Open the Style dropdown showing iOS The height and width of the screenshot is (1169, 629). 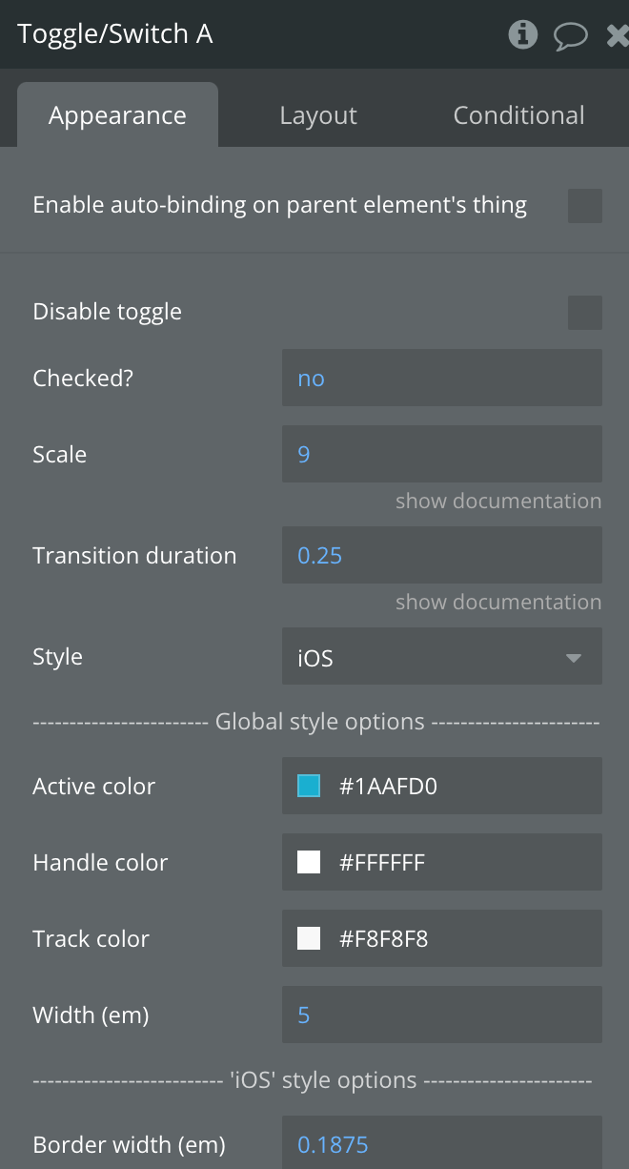pyautogui.click(x=442, y=656)
